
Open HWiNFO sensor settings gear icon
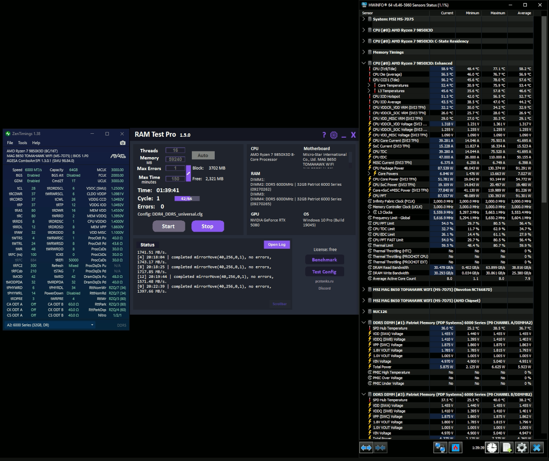(522, 448)
